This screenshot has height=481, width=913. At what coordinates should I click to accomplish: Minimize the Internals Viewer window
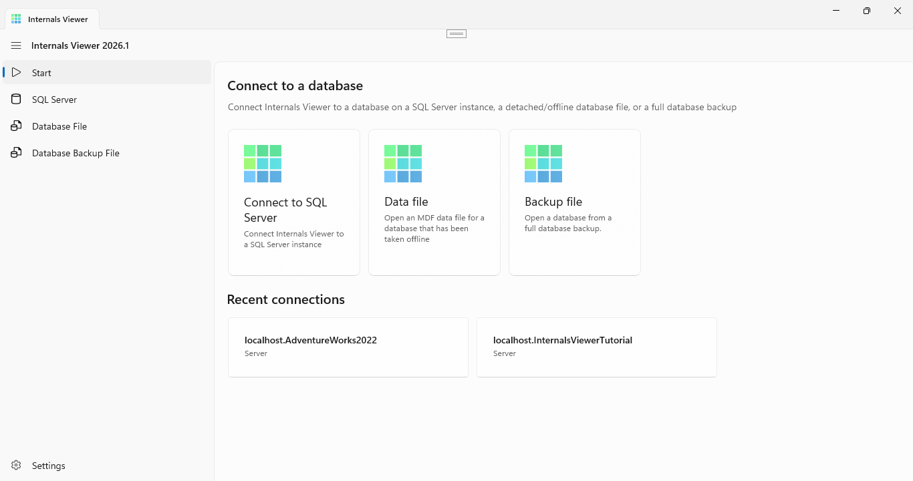(x=836, y=11)
